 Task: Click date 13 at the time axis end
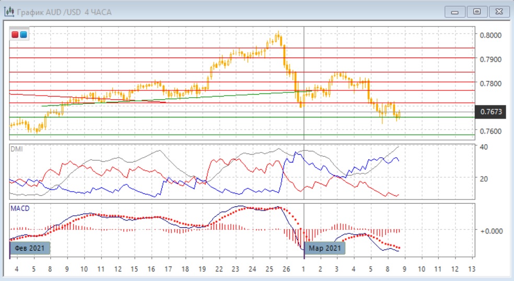472,269
